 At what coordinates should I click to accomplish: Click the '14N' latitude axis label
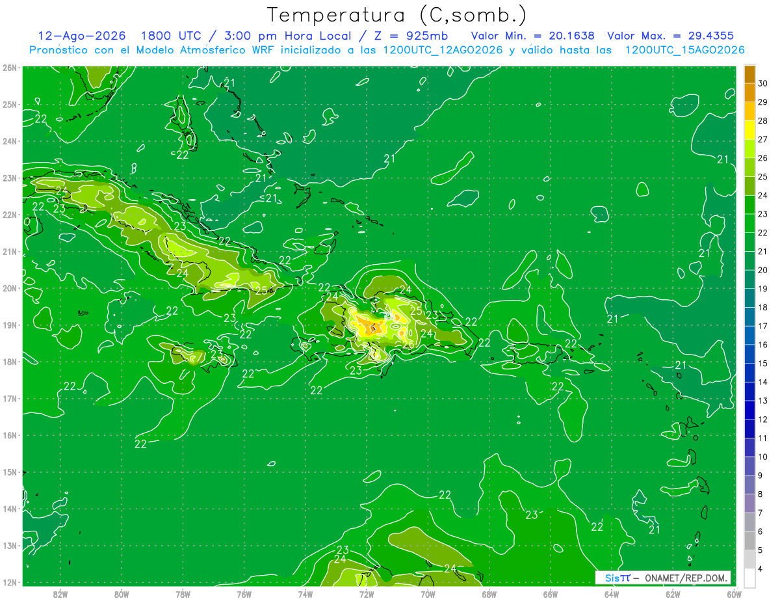[10, 509]
